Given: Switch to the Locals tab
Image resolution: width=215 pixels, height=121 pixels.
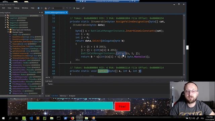Looking at the screenshot, I should (47, 96).
